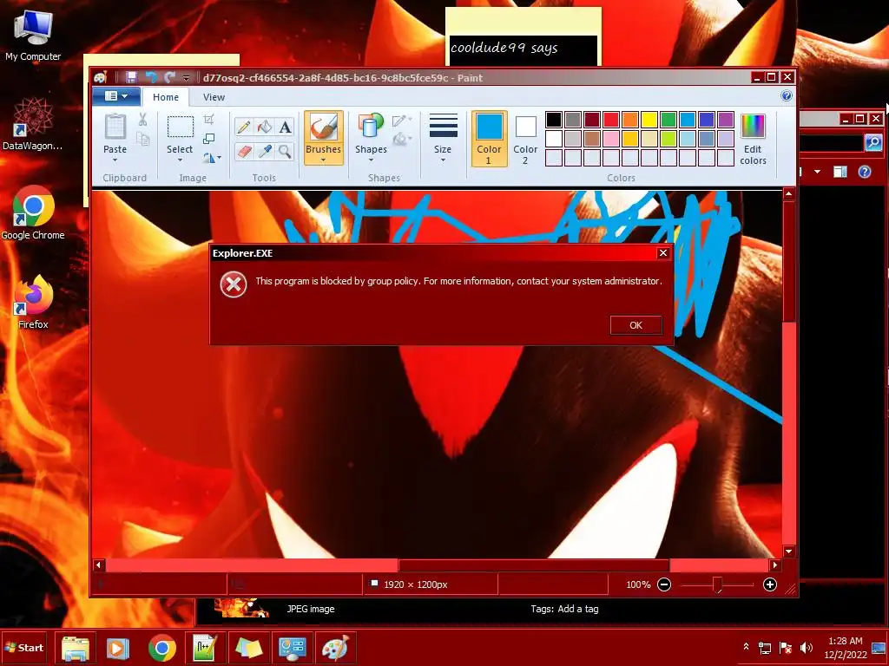Click OK in the Explorer.EXE dialog

tap(636, 325)
